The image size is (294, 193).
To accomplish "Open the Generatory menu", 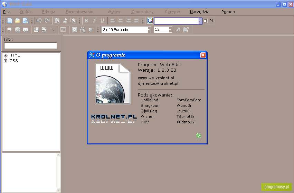I will point(142,12).
